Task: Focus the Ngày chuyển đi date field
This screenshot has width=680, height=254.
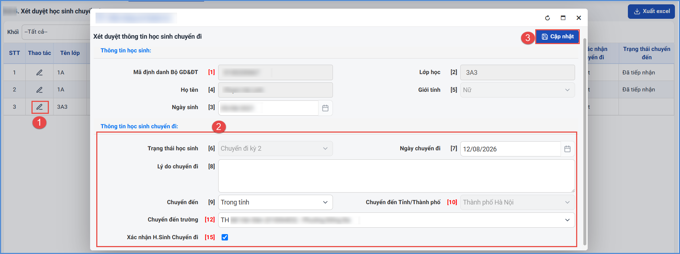Action: [510, 149]
